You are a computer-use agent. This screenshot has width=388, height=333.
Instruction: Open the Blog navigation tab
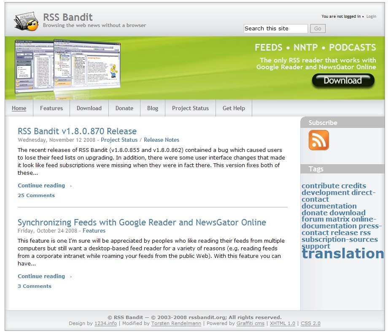(153, 108)
